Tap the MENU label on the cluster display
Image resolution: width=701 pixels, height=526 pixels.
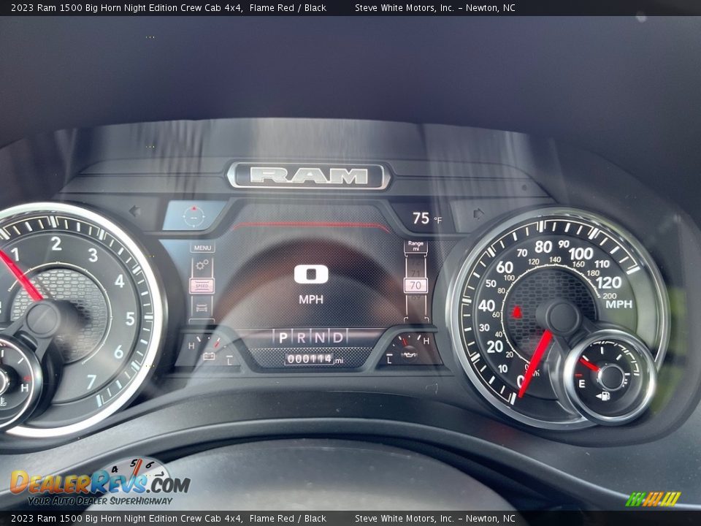point(202,248)
